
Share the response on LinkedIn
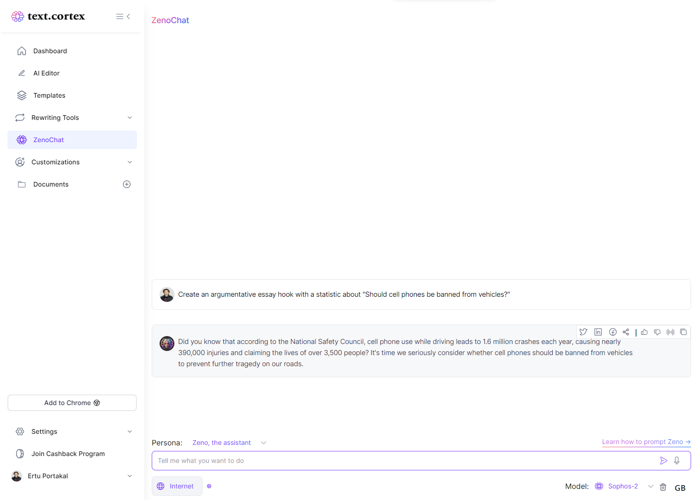pyautogui.click(x=598, y=332)
